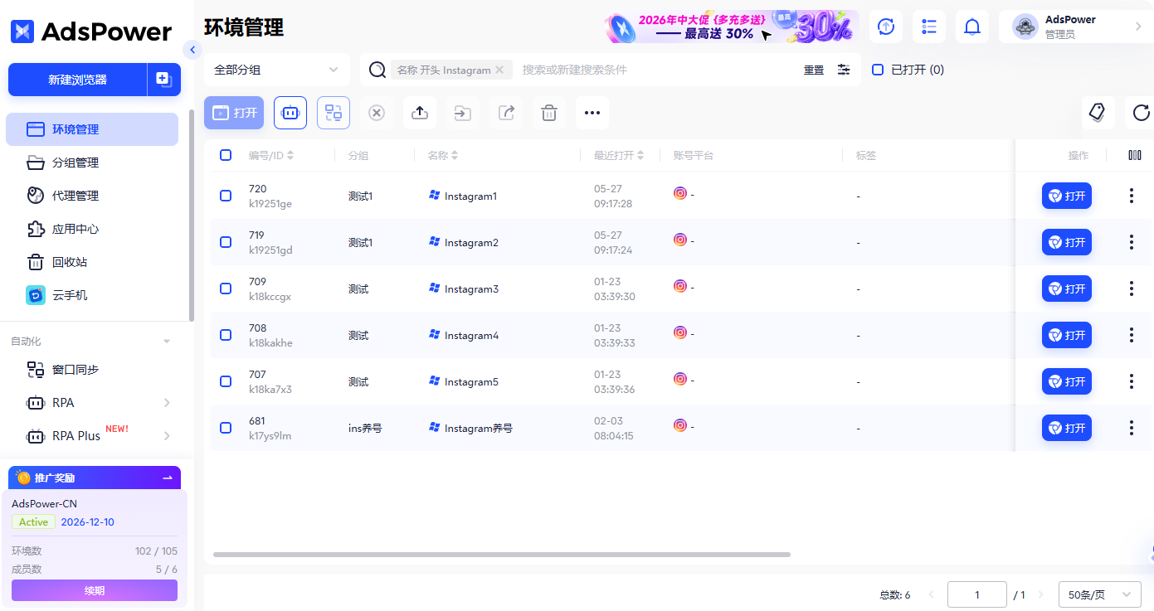1154x611 pixels.
Task: Check the box for profile 719
Action: pos(226,242)
